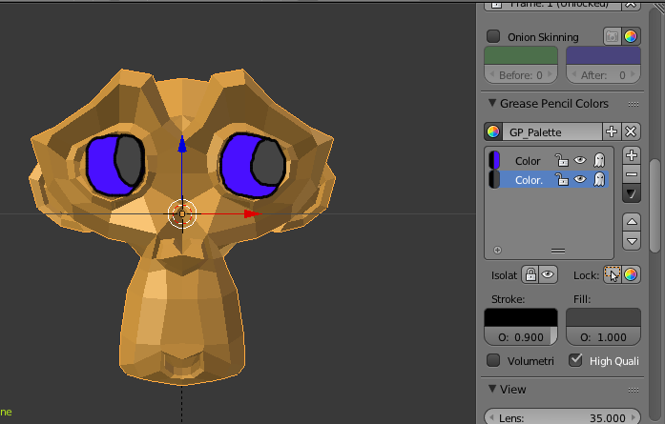Click the Lens value field 35.000
The image size is (665, 424).
pyautogui.click(x=562, y=416)
